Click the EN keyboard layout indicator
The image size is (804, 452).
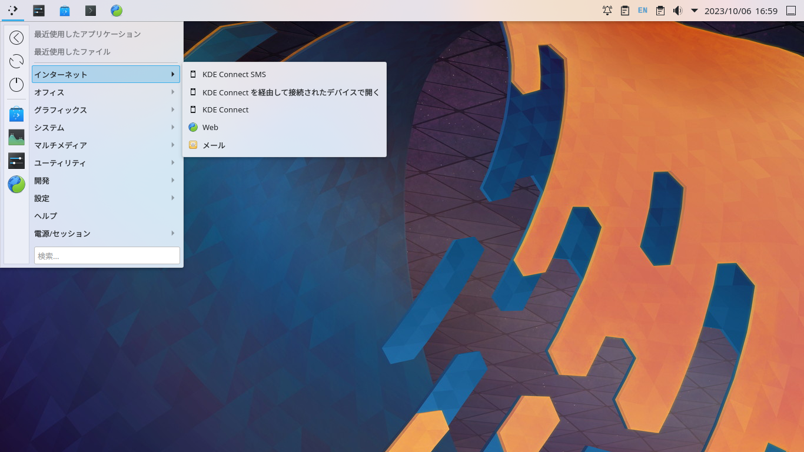click(643, 11)
